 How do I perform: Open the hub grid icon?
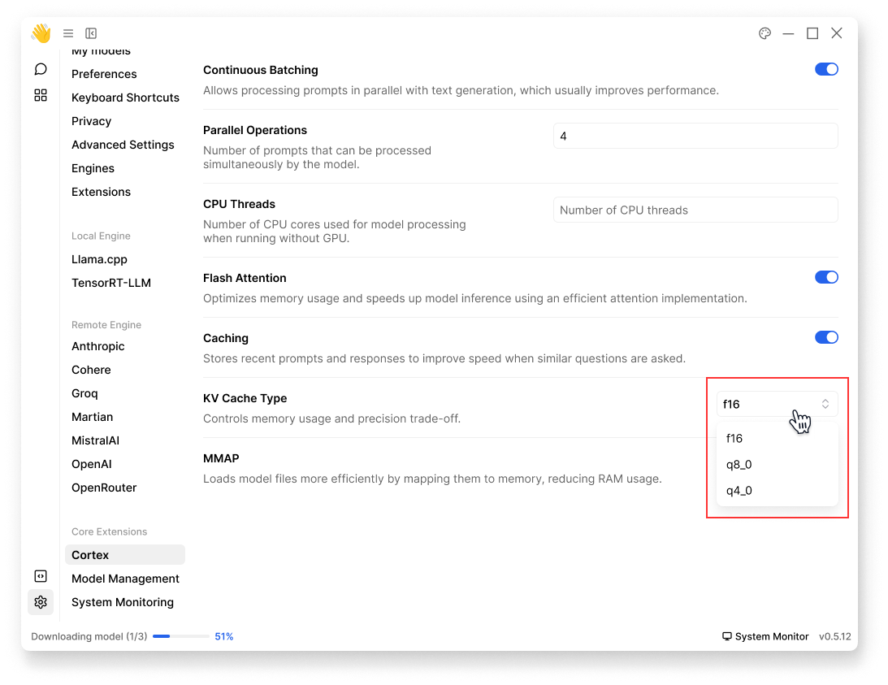[x=41, y=95]
